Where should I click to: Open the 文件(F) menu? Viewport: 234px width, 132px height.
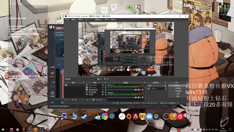67,20
